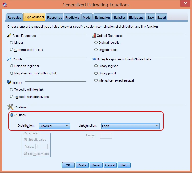The height and width of the screenshot is (173, 192).
Task: Click the Power input field
Action: (106, 136)
